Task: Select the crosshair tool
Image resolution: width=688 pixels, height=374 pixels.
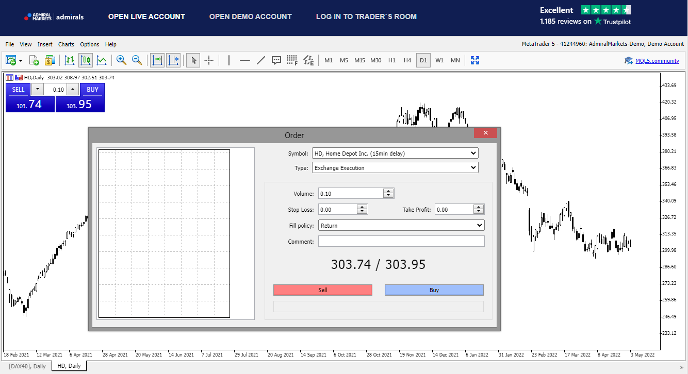Action: [209, 60]
